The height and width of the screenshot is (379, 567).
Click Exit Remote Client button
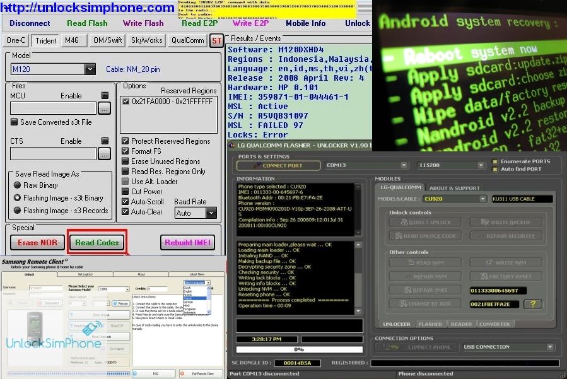(x=201, y=373)
